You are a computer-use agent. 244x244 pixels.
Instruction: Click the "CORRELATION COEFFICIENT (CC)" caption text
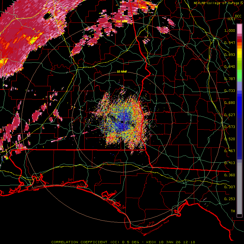click(x=85, y=242)
